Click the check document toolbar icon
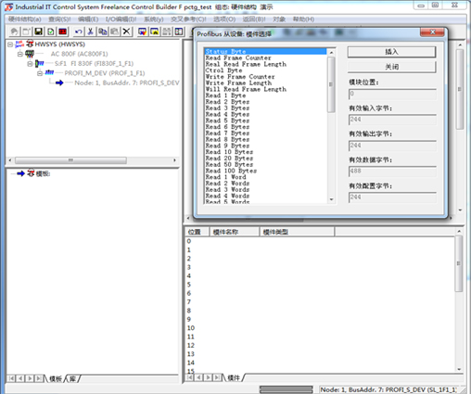Screen dimensions: 471x394 coord(50,32)
